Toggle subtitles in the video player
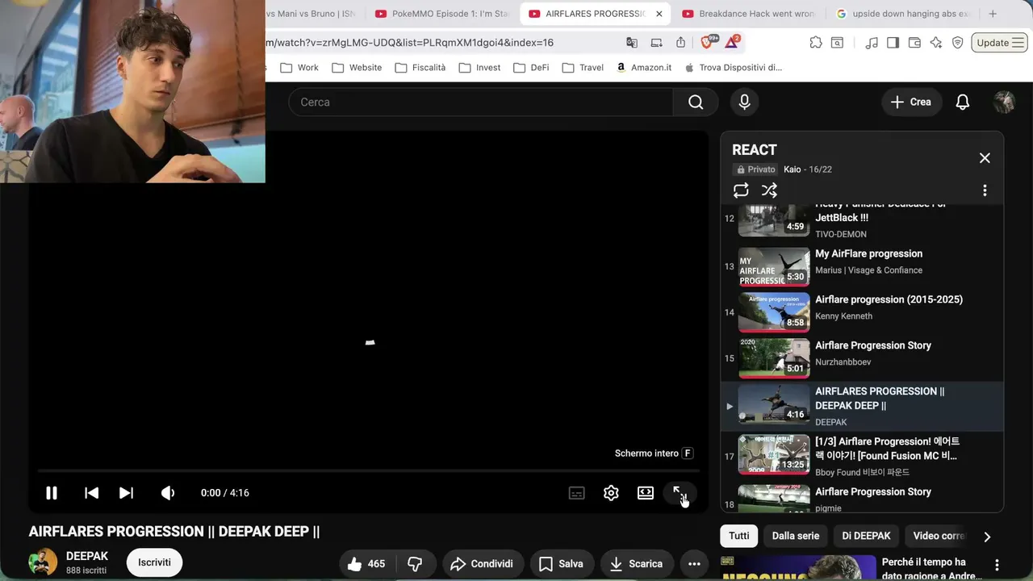Viewport: 1033px width, 581px height. [x=576, y=493]
